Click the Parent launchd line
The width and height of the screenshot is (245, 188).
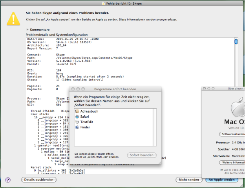click(x=52, y=64)
